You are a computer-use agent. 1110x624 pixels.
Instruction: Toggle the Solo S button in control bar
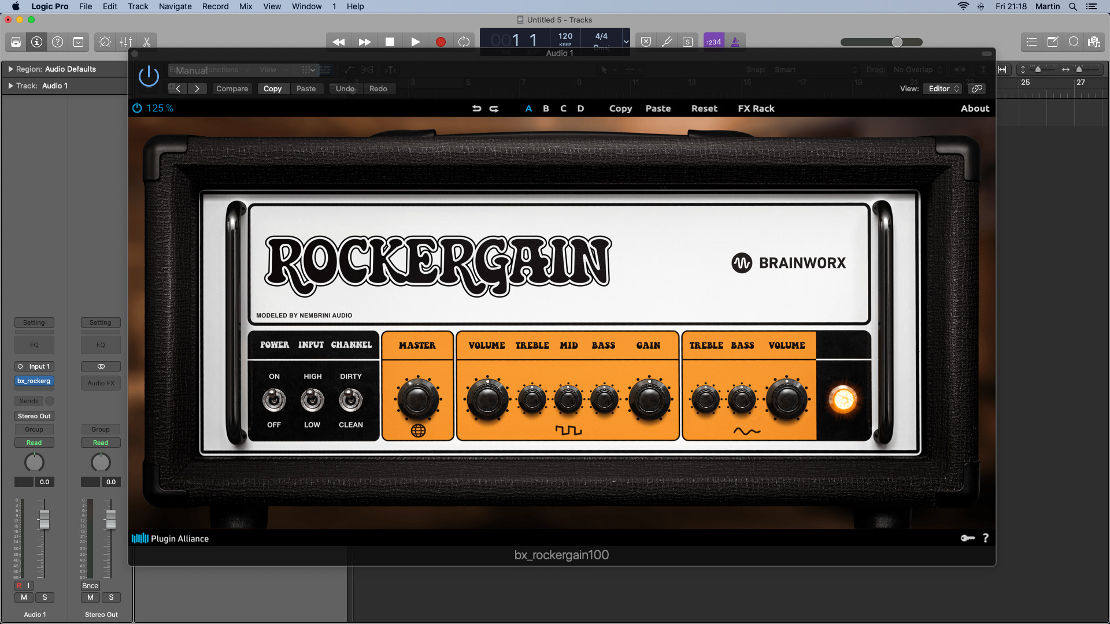pos(687,42)
